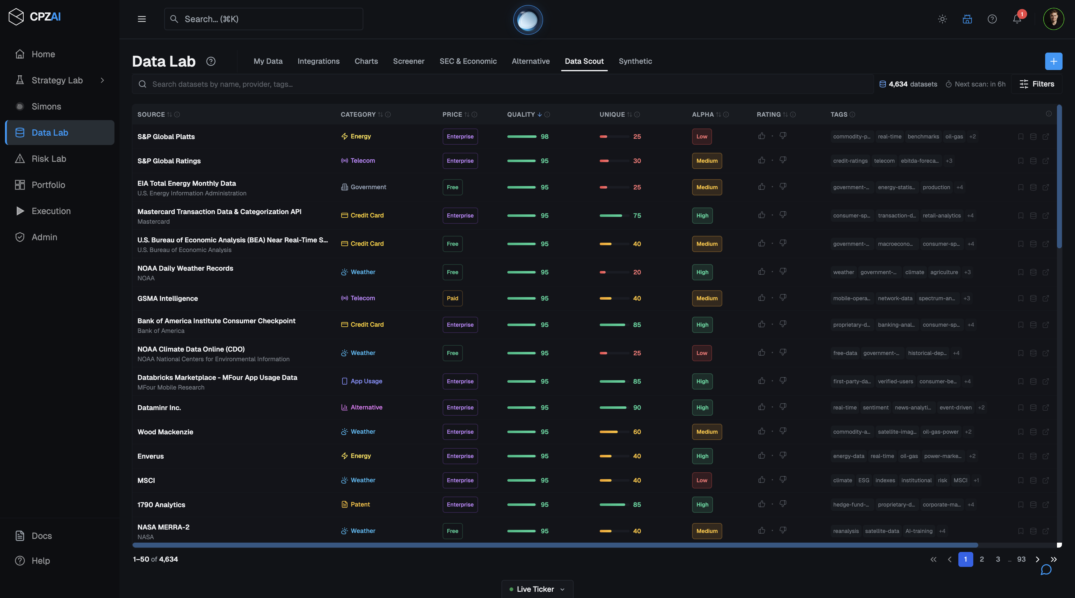Thumbs up the Mastercard Transaction Data dataset

coord(761,215)
